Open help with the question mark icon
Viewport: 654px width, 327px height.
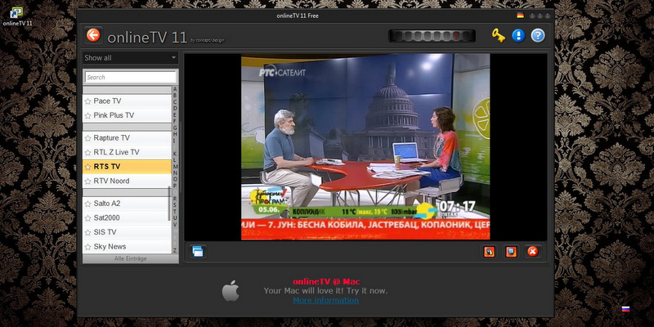[x=538, y=35]
